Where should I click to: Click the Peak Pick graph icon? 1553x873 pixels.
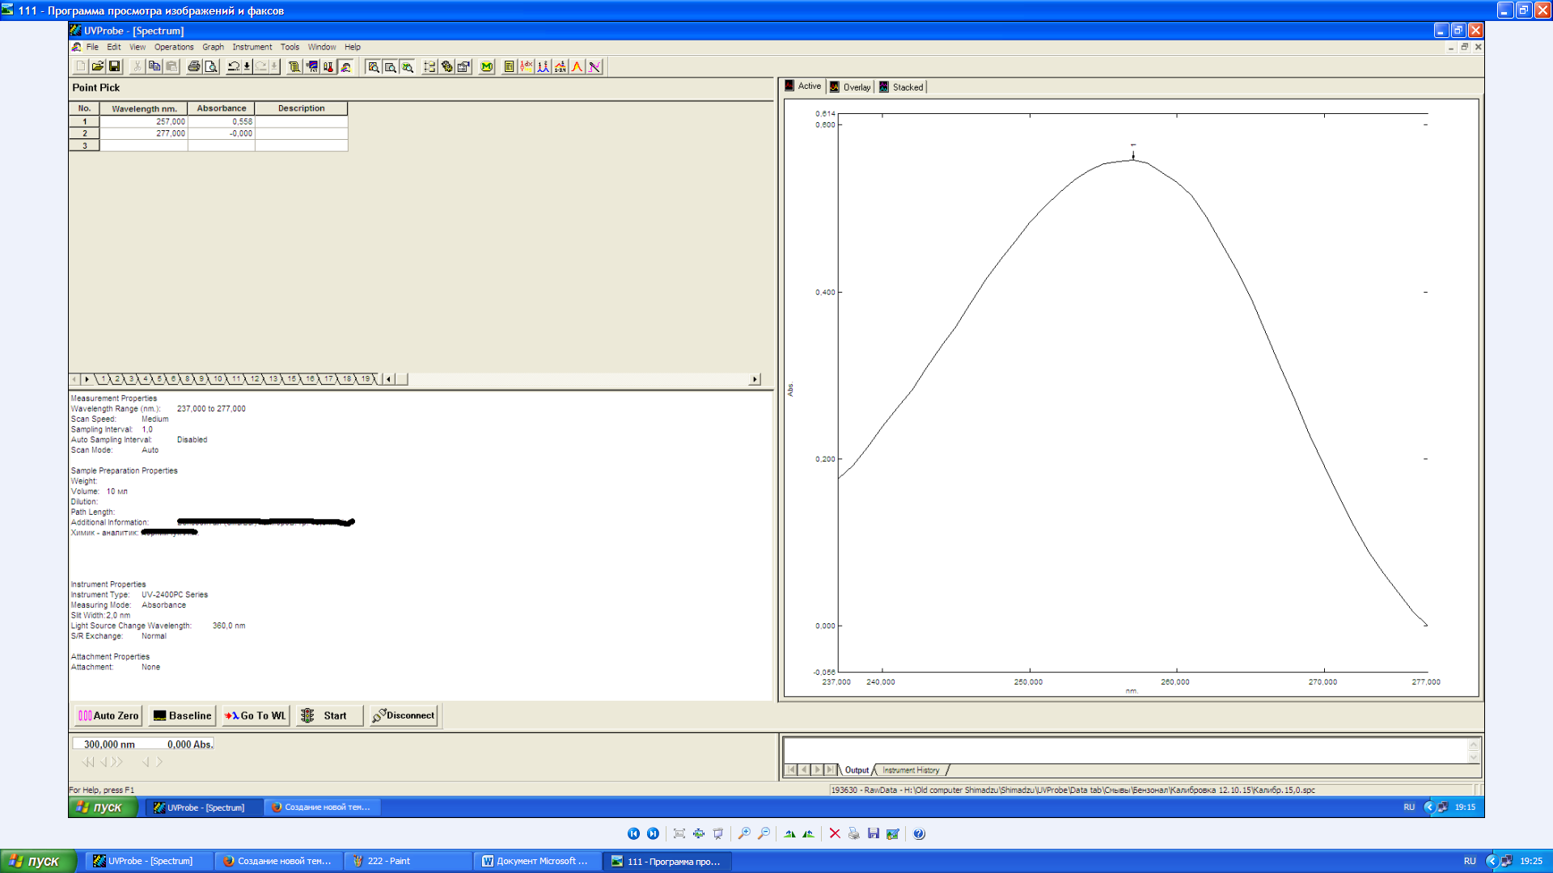[x=544, y=67]
